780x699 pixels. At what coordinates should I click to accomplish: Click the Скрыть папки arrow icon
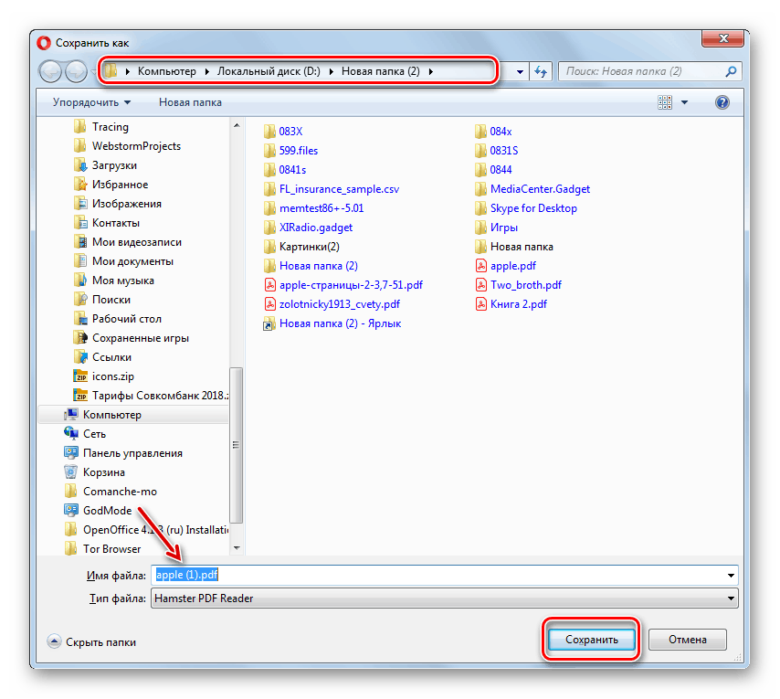[54, 641]
